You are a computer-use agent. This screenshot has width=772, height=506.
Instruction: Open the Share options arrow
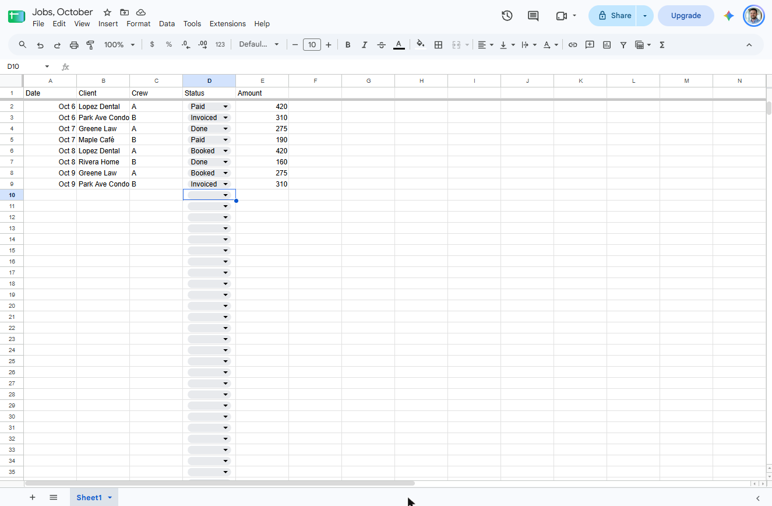pos(645,16)
